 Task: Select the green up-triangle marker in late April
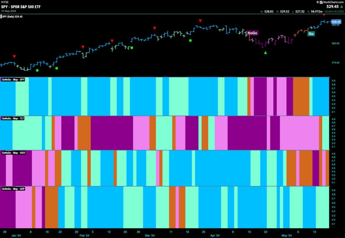click(265, 53)
